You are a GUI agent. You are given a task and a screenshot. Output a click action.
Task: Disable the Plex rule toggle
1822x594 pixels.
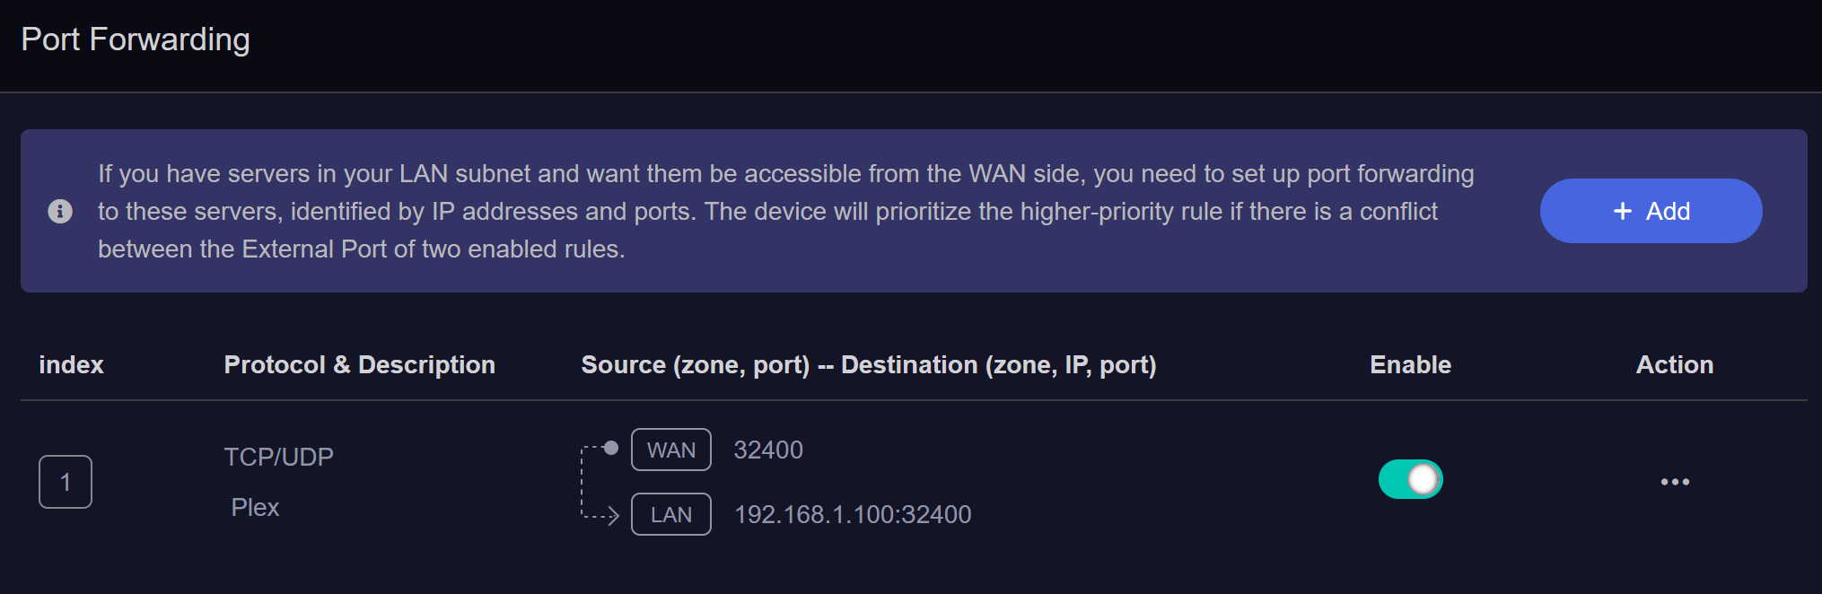pos(1410,479)
